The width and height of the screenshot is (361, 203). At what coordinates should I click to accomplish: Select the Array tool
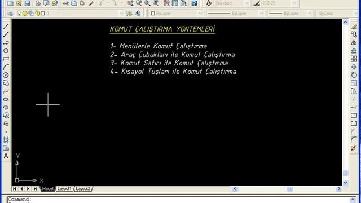(x=354, y=59)
